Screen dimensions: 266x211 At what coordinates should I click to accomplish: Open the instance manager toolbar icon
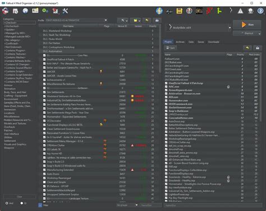(5, 11)
